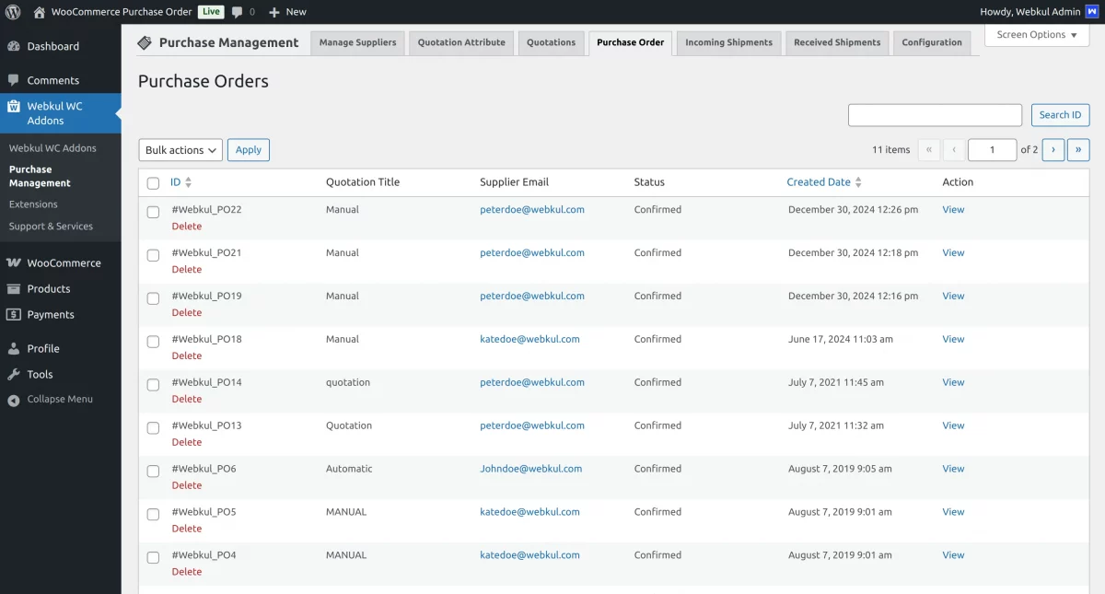Open Payments via its sidebar icon
Screen dimensions: 1105x594
tap(16, 315)
